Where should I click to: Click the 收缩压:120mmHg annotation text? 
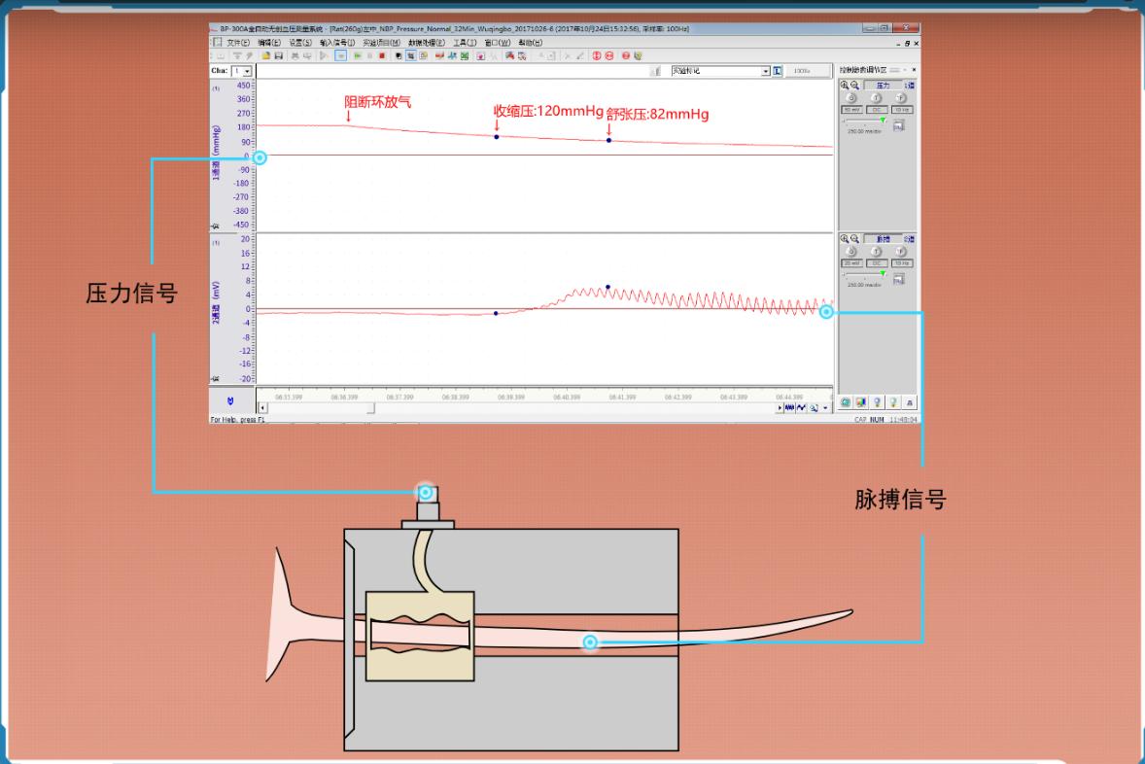[x=548, y=111]
